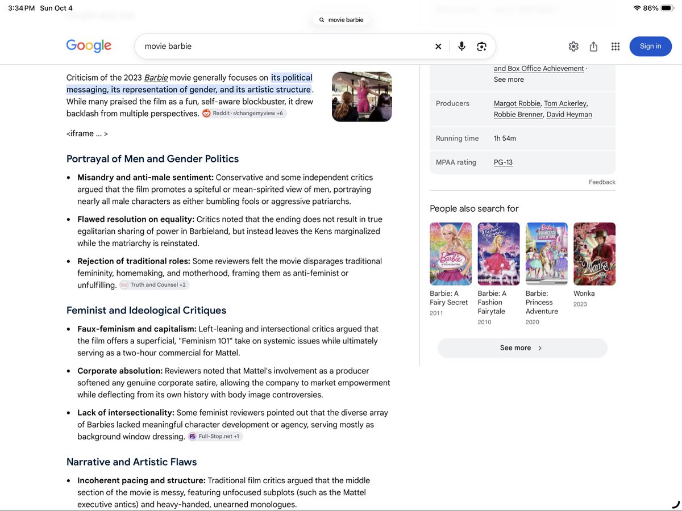Open Barbie: A Fairy Secret poster
The height and width of the screenshot is (511, 682).
(451, 254)
